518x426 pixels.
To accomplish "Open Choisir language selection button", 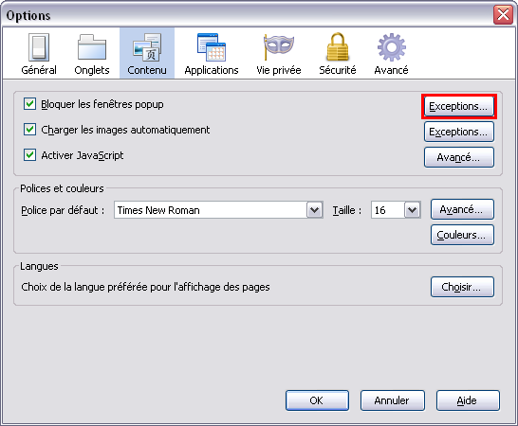I will 462,287.
